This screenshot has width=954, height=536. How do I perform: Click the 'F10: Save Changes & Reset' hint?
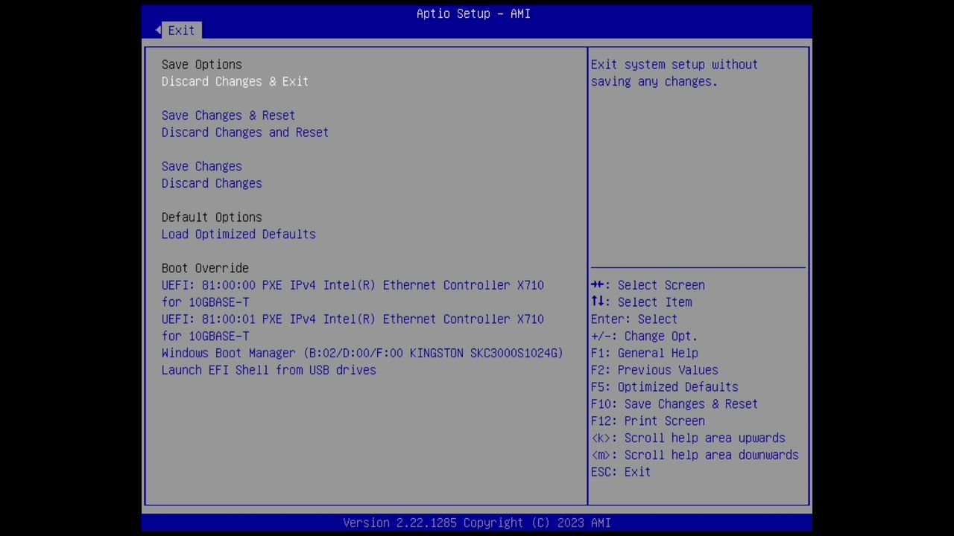click(x=674, y=404)
